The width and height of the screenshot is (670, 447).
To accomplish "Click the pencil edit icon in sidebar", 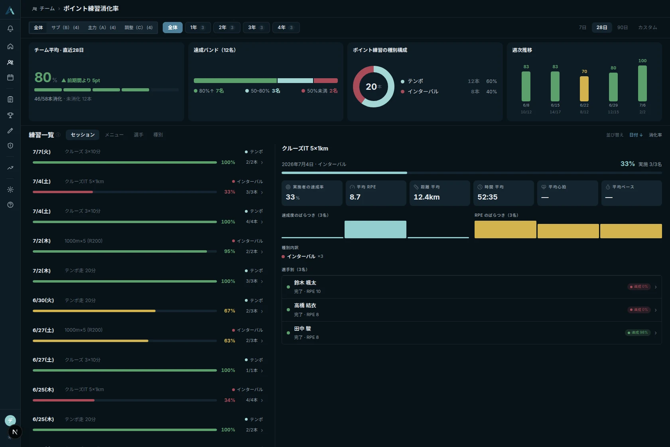I will [10, 131].
